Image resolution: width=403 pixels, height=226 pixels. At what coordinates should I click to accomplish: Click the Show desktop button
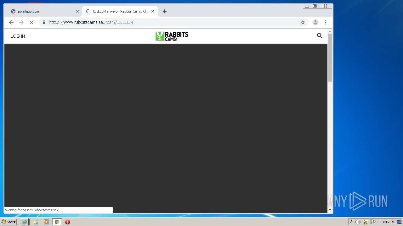399,222
